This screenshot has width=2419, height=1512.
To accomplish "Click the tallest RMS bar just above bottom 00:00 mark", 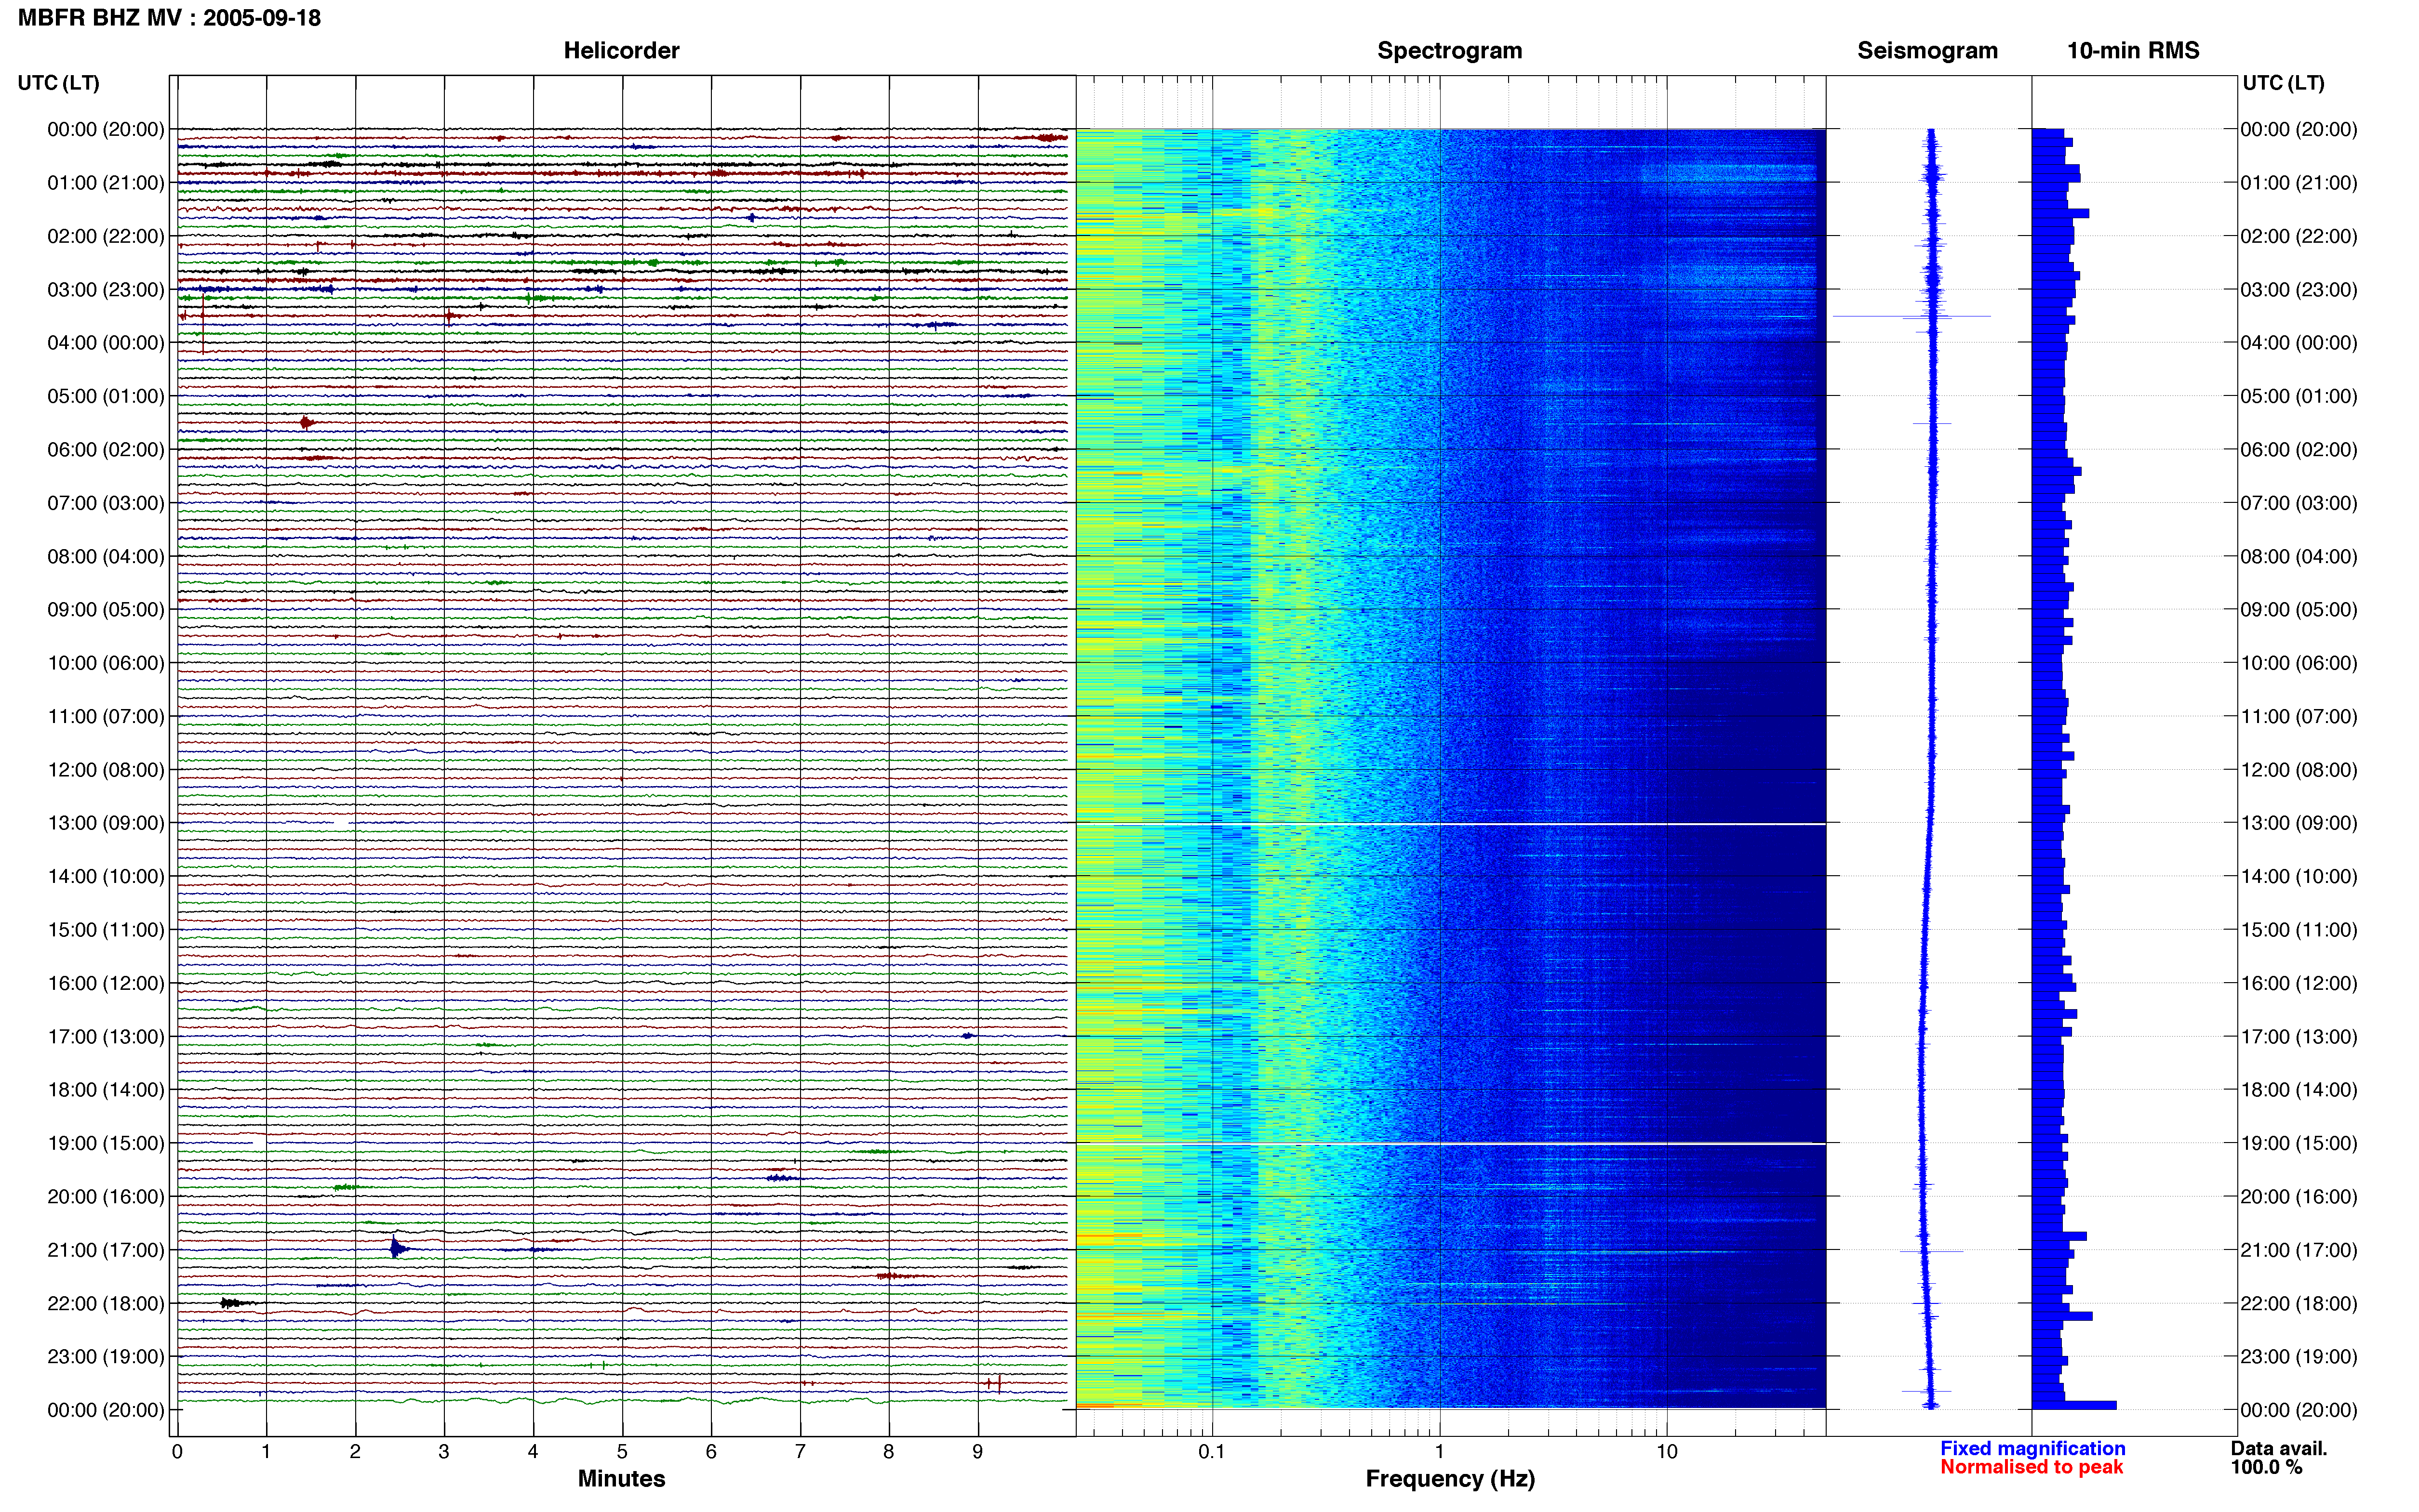I will click(x=2074, y=1405).
